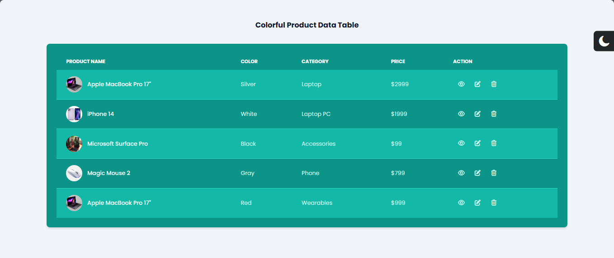The height and width of the screenshot is (258, 614).
Task: View the Magic Mouse 2 product
Action: coord(461,173)
